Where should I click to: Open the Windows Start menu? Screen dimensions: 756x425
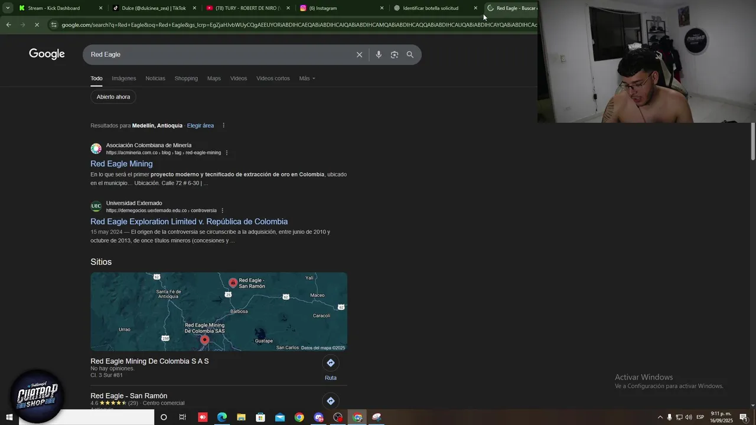pos(9,417)
